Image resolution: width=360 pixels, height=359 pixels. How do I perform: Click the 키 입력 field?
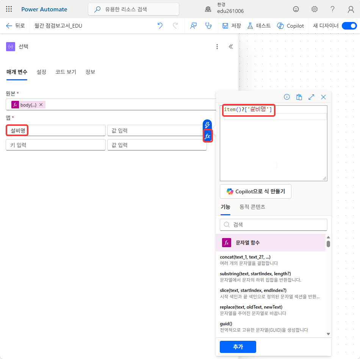56,145
